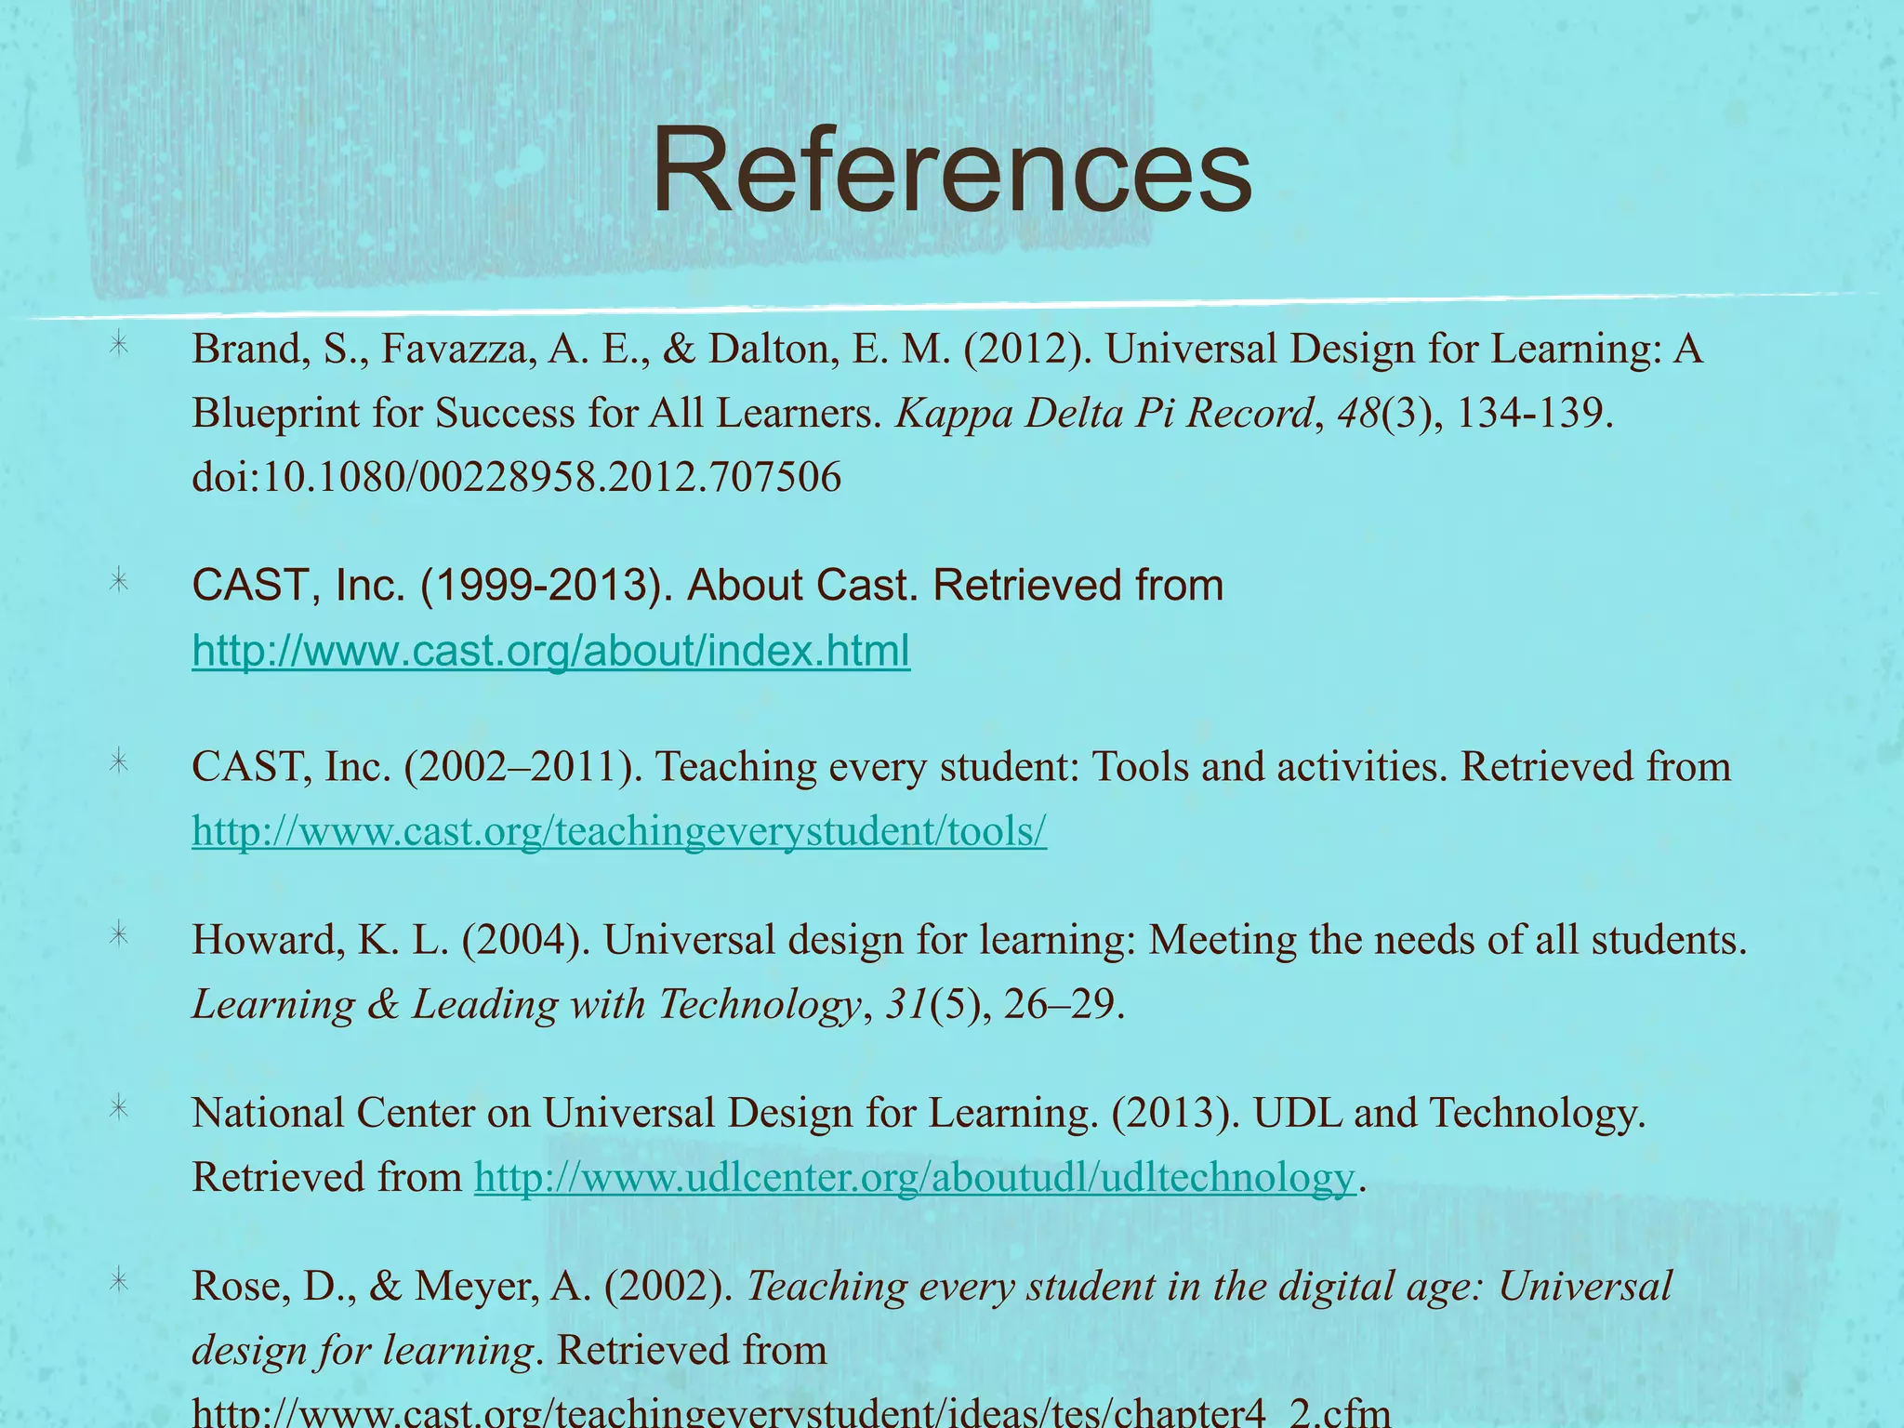Click 'CAST, Inc. (1999-2013). About Cast.' line
This screenshot has height=1428, width=1904.
click(x=707, y=586)
